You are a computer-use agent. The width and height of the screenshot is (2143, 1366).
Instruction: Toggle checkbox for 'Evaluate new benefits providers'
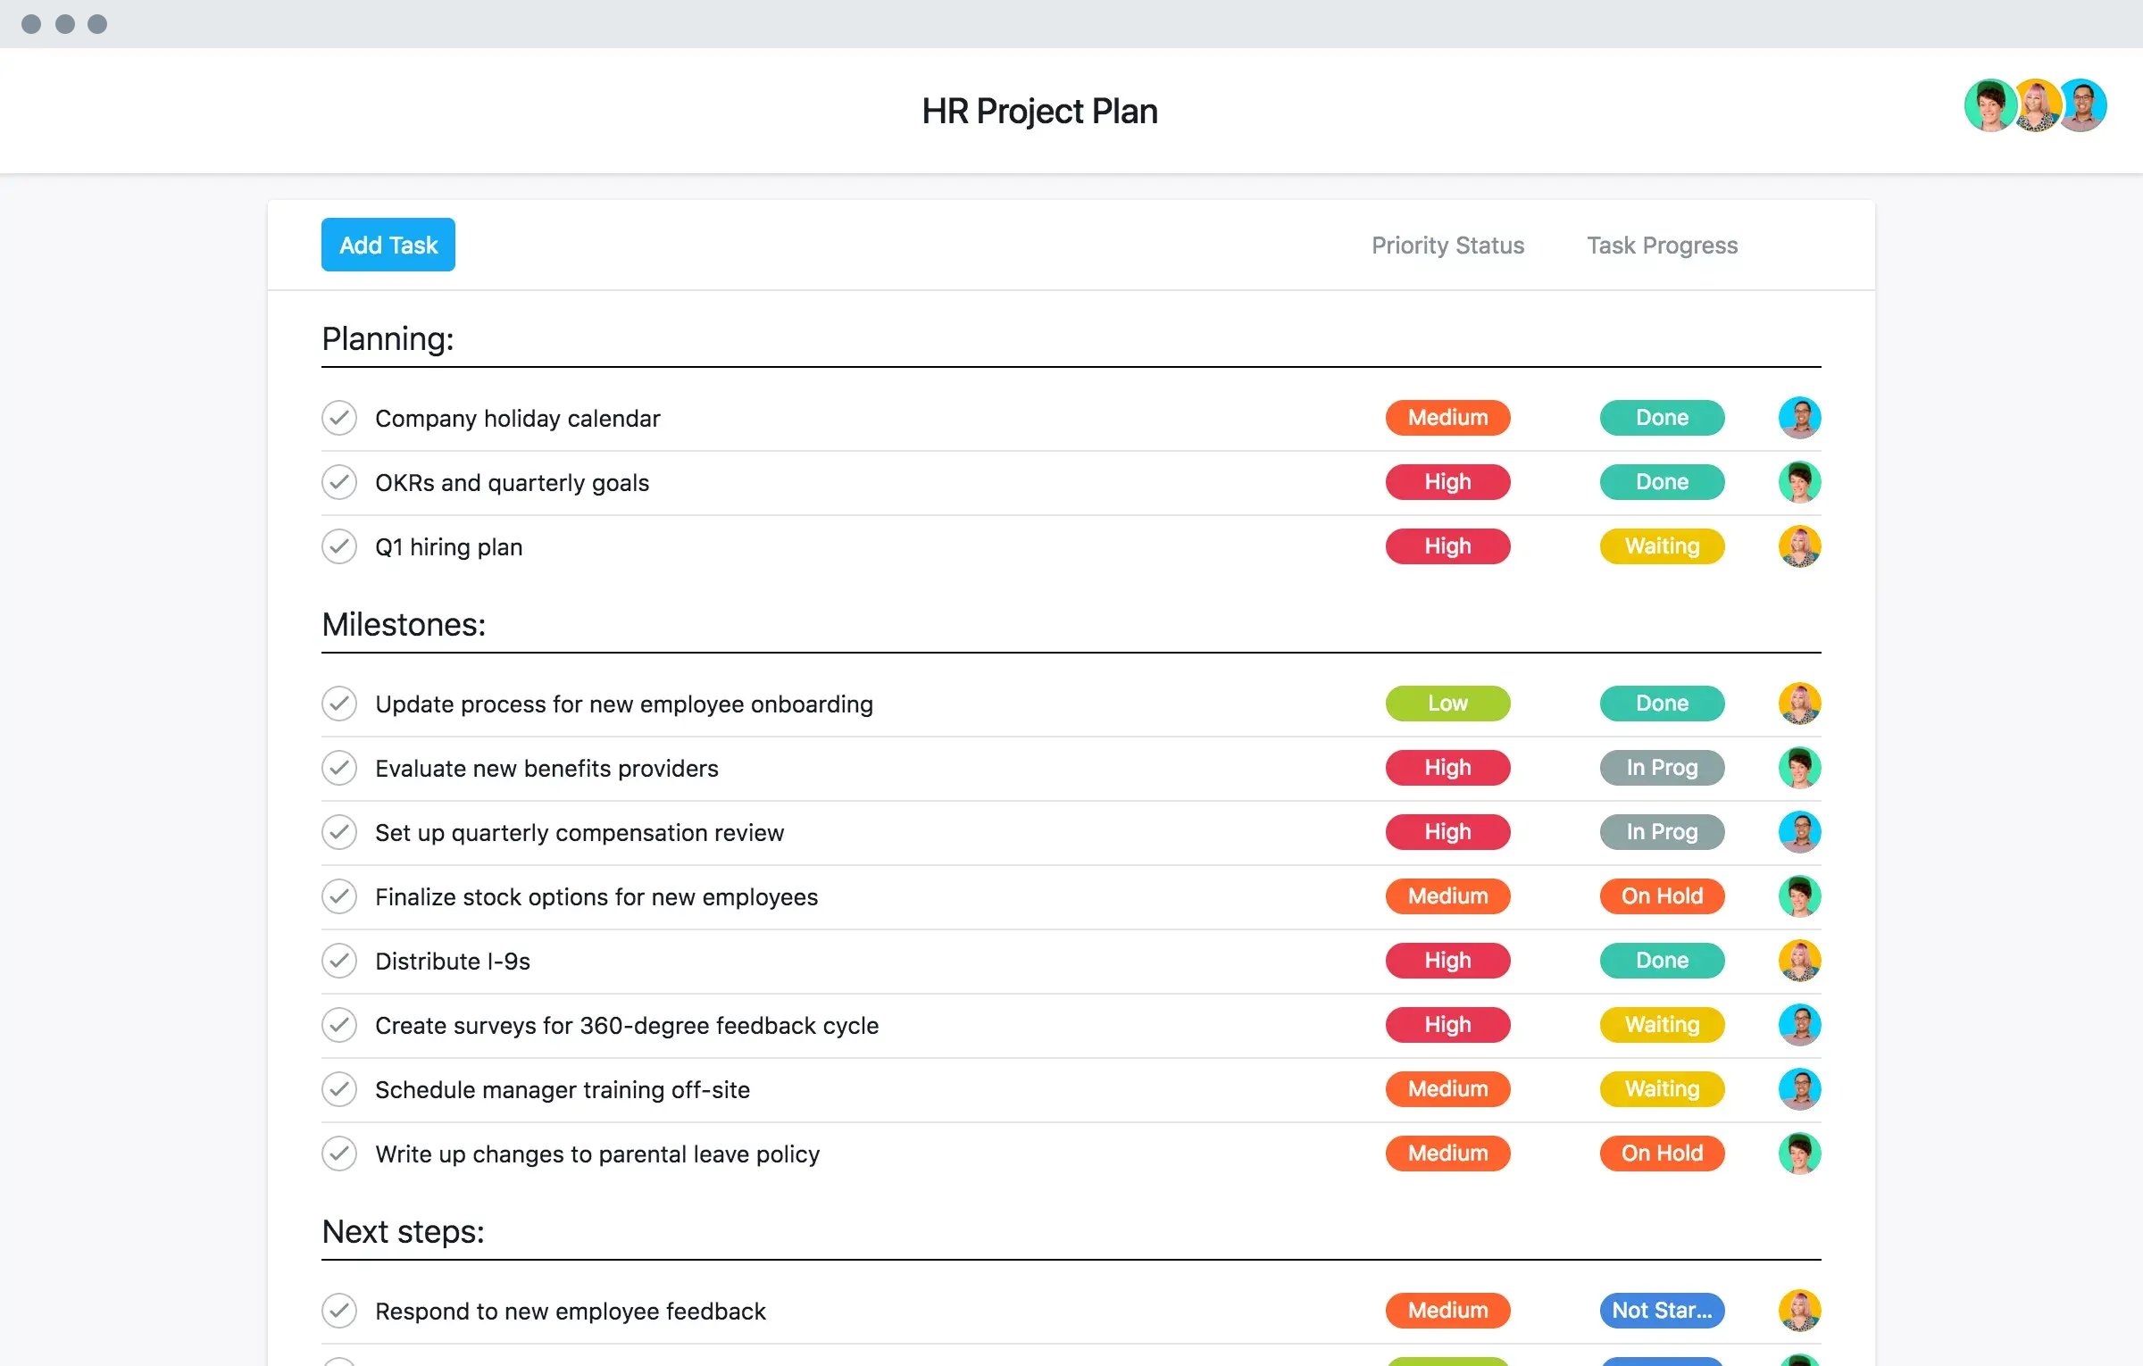(x=340, y=767)
